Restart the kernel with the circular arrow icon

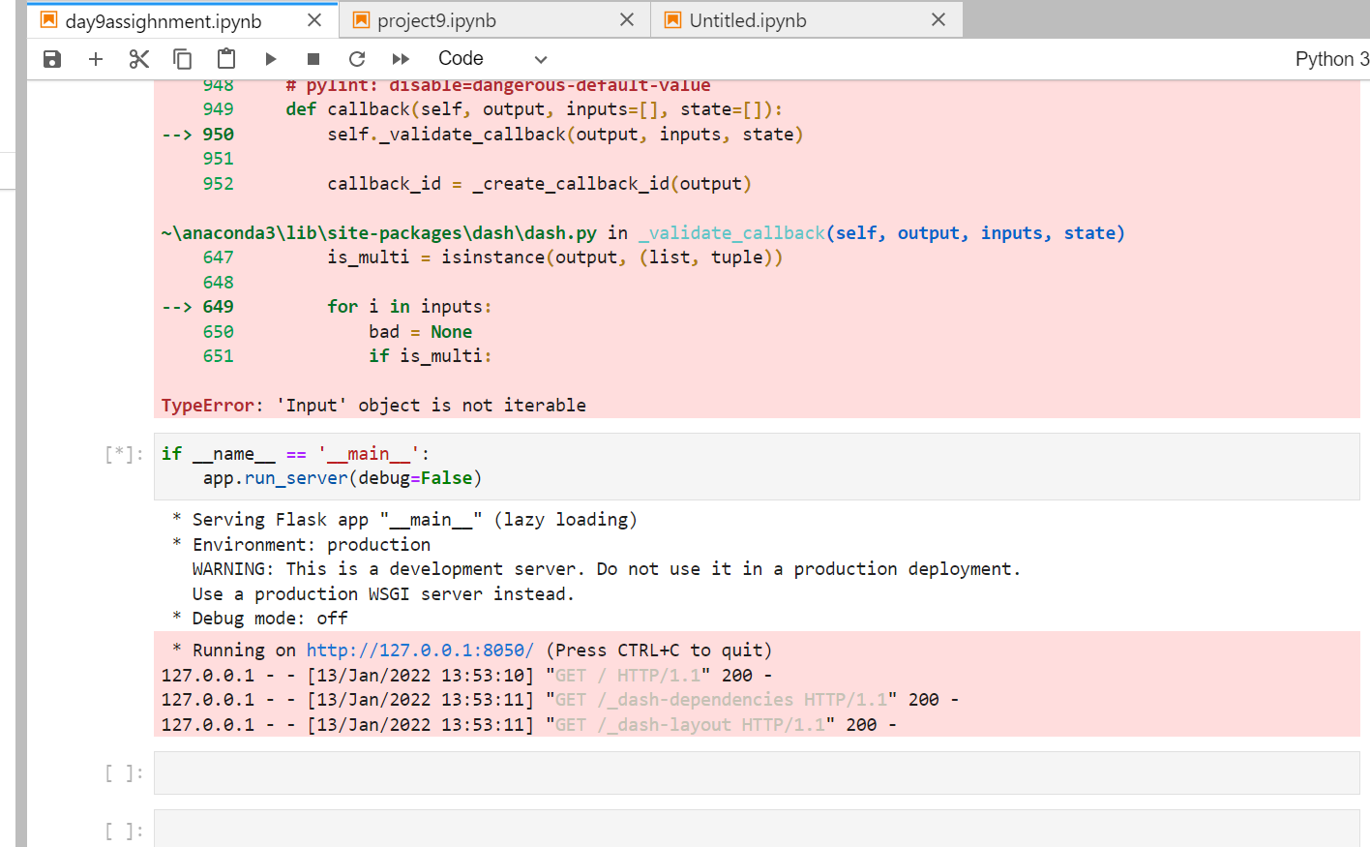pos(356,59)
